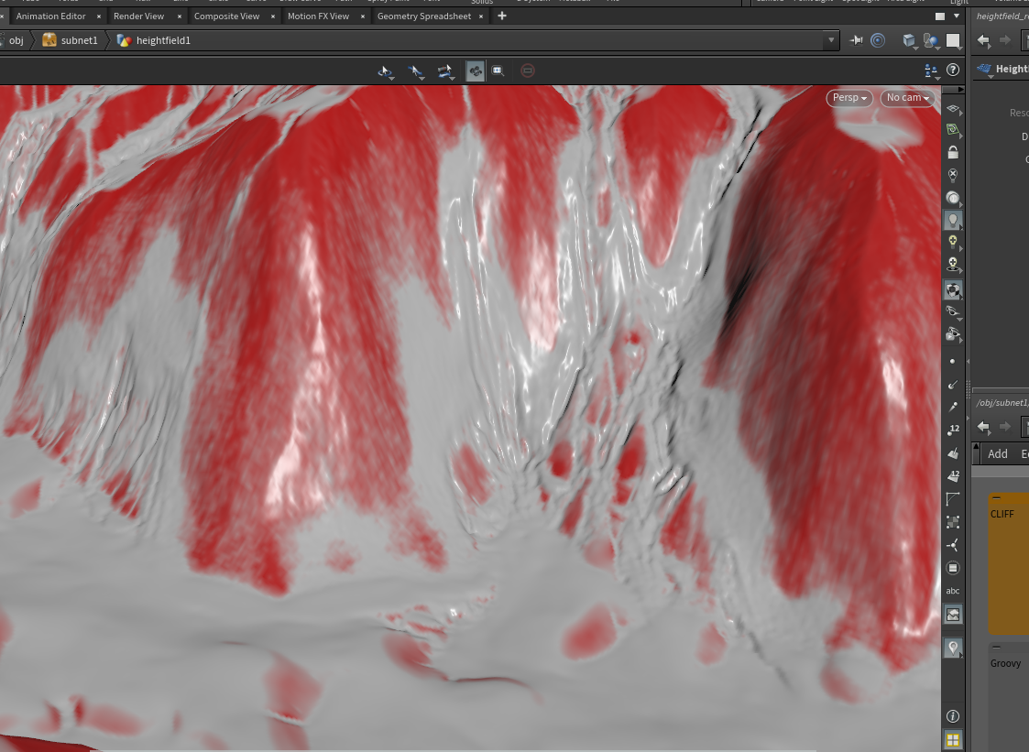This screenshot has width=1029, height=752.
Task: Close the Geometry Spreadsheet tab
Action: click(481, 16)
